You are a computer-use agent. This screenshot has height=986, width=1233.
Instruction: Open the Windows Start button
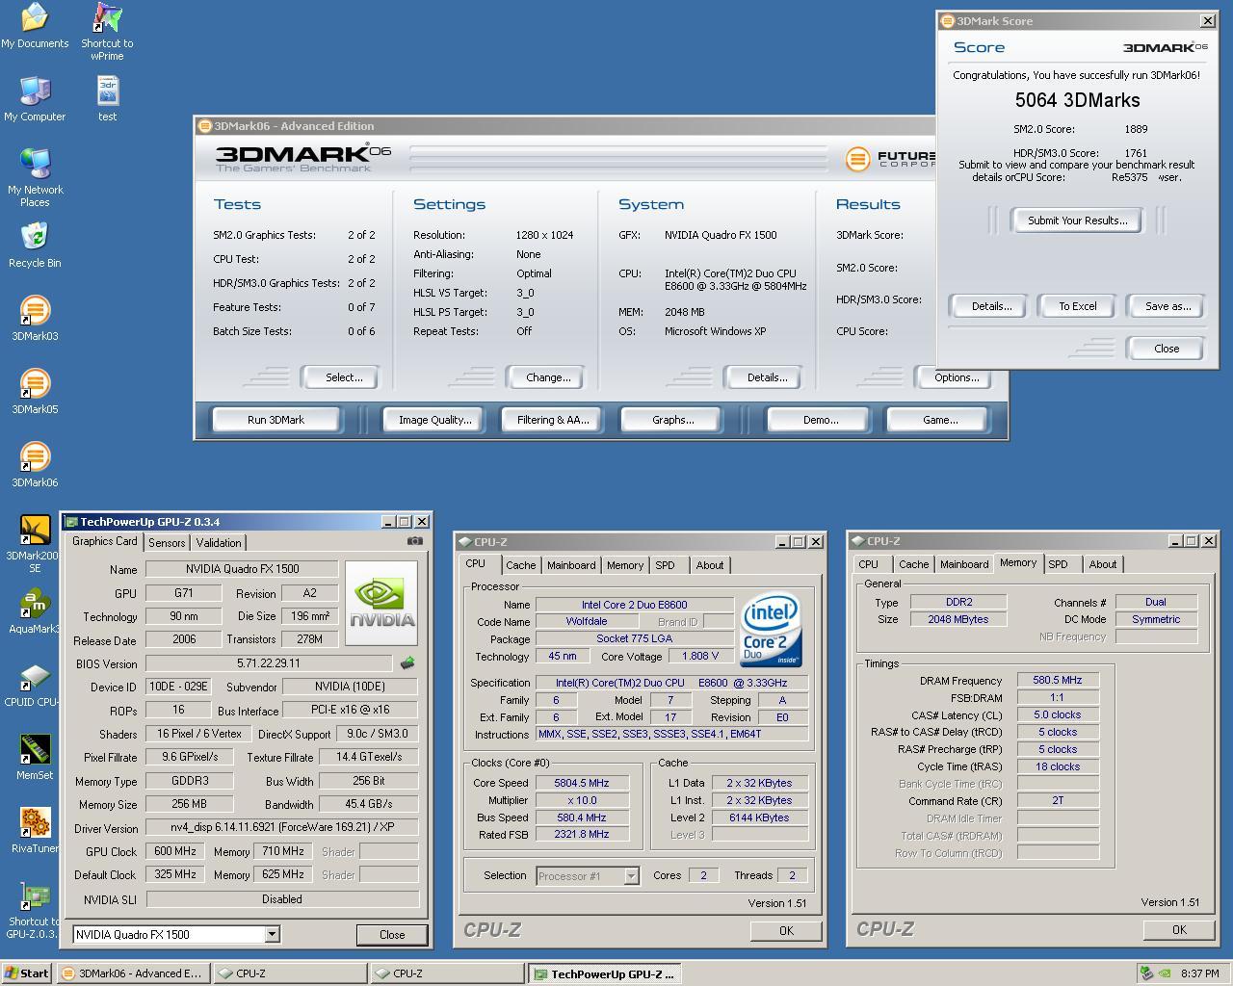pyautogui.click(x=27, y=973)
